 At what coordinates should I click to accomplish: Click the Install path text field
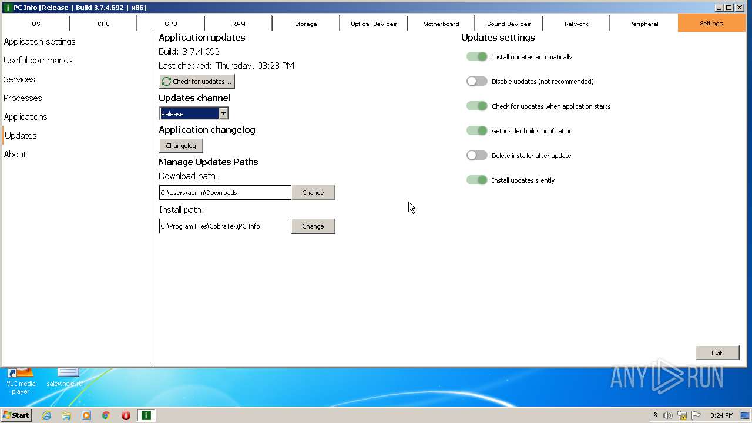tap(225, 226)
